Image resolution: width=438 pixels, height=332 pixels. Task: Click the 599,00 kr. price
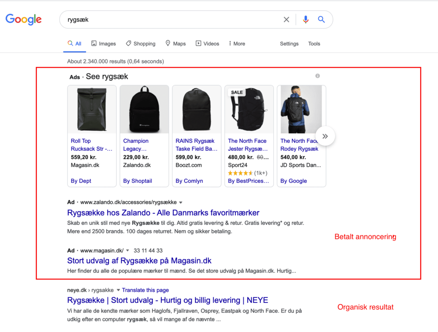click(x=188, y=157)
